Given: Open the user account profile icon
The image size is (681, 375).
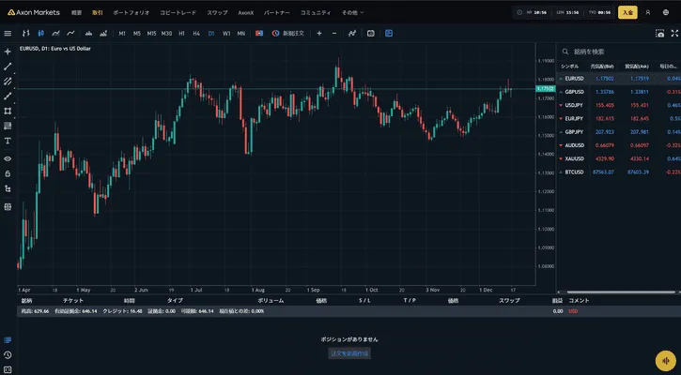Looking at the screenshot, I should pos(649,12).
